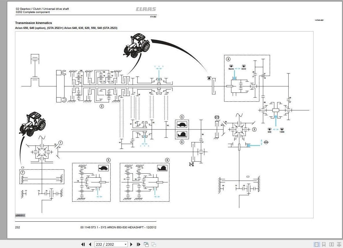Switch to two-page view mode
343x248 pixels.
coord(332,244)
